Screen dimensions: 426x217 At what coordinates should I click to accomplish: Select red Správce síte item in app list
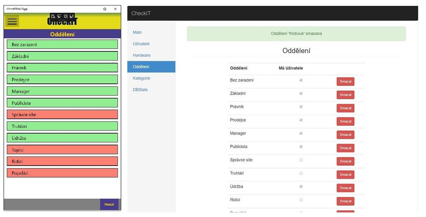coord(62,115)
